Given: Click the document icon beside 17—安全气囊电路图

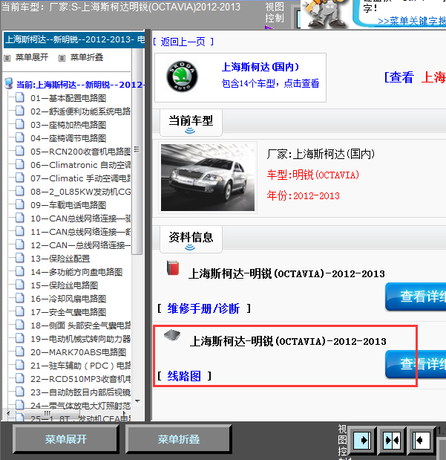Looking at the screenshot, I should point(20,311).
